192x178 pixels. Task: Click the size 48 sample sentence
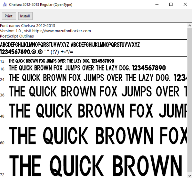click(x=98, y=110)
